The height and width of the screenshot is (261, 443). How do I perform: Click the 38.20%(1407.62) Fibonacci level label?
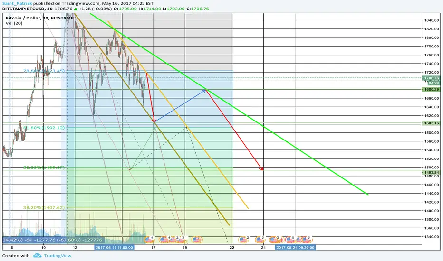click(x=44, y=208)
